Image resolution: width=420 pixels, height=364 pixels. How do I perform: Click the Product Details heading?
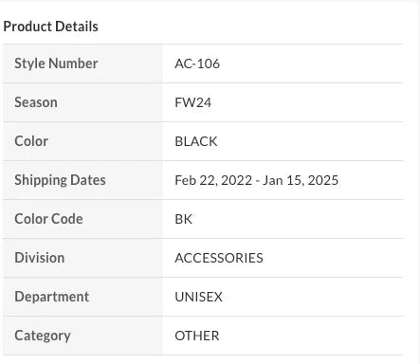click(50, 27)
